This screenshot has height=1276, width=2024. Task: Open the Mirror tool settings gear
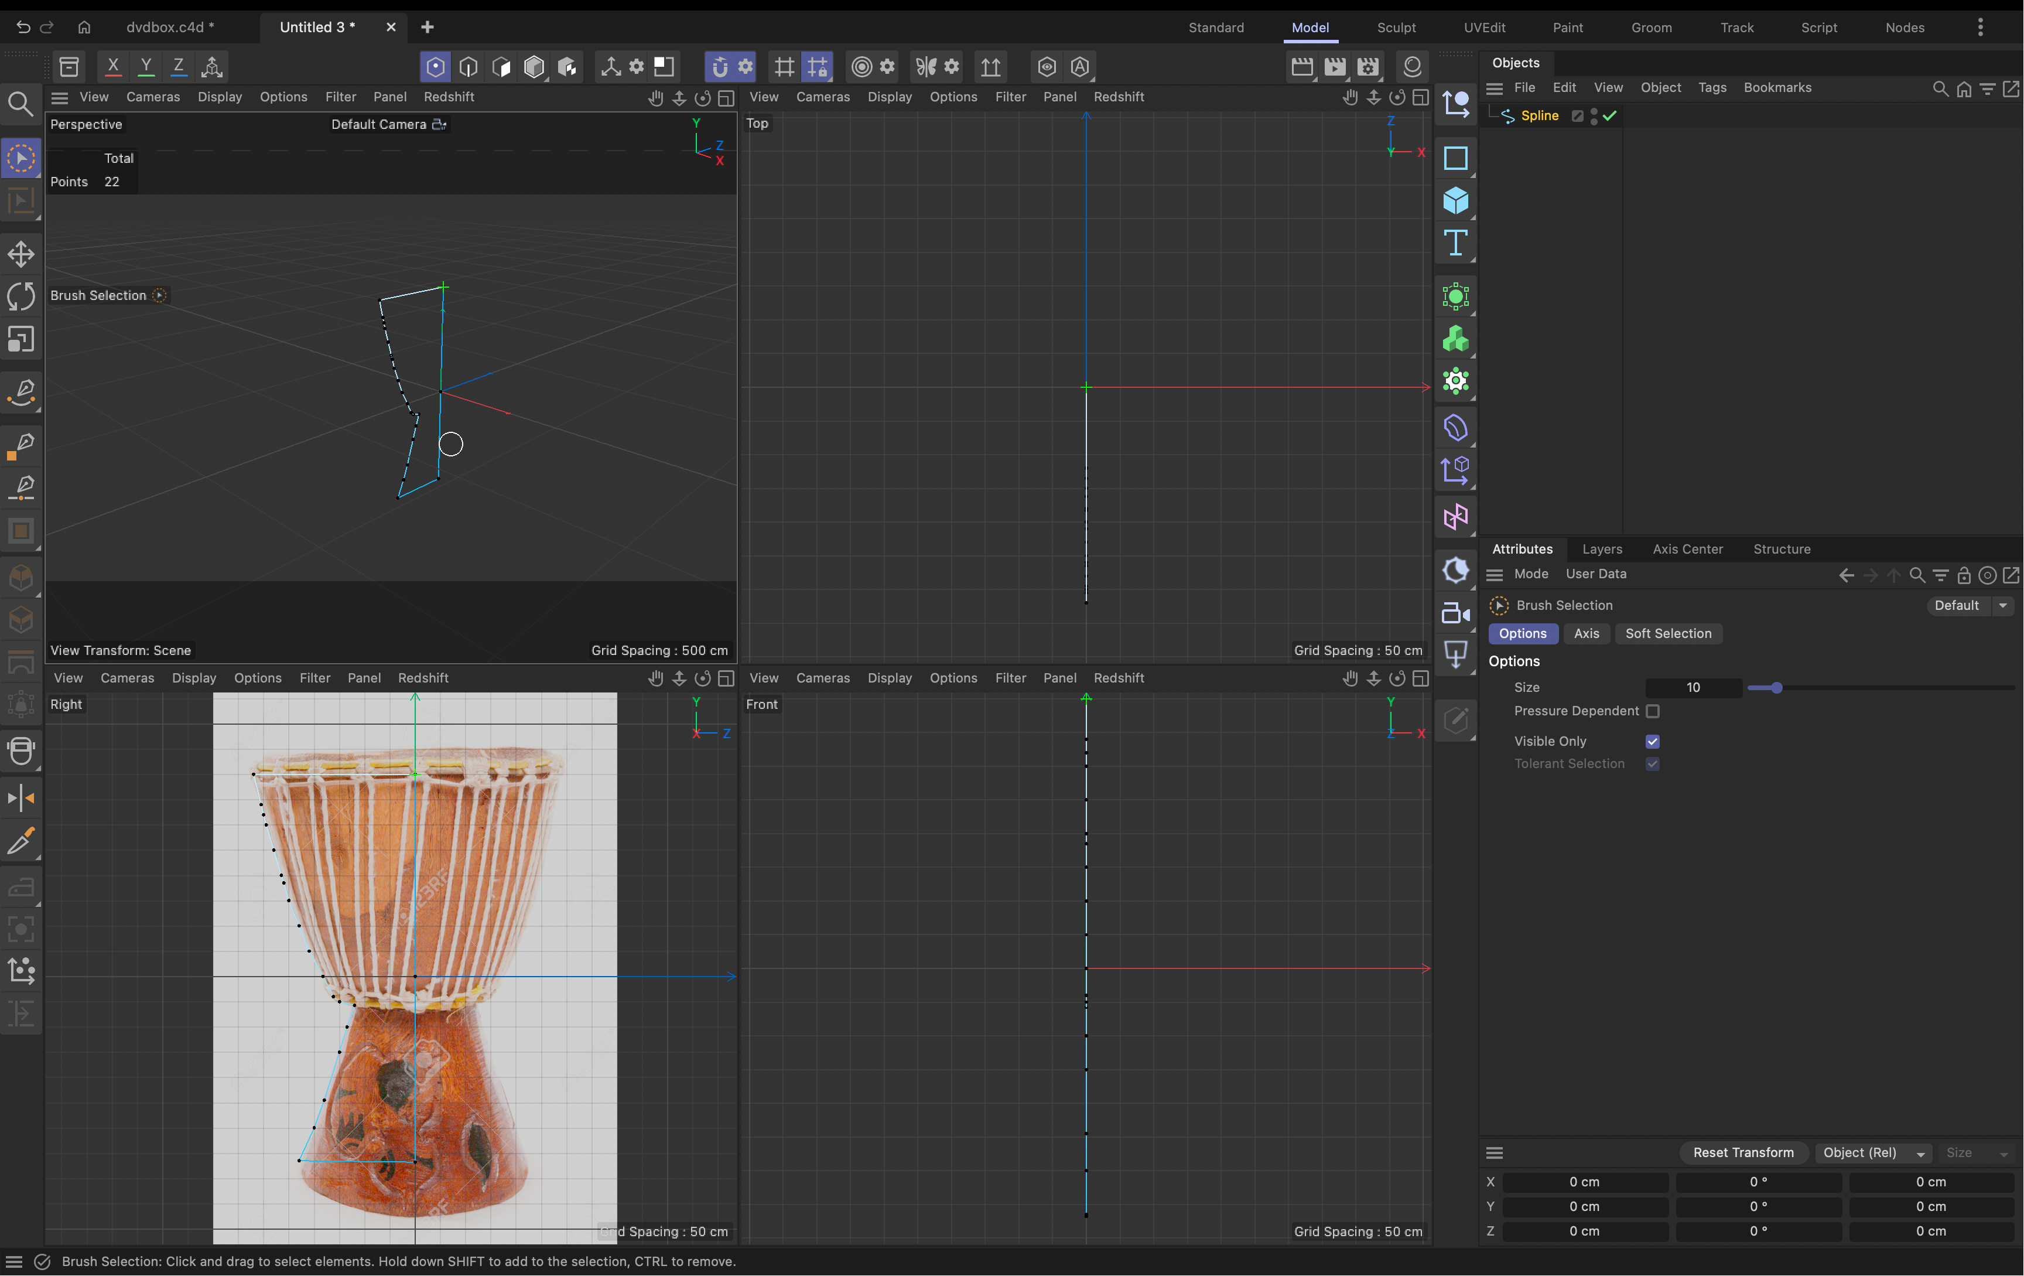tap(951, 66)
